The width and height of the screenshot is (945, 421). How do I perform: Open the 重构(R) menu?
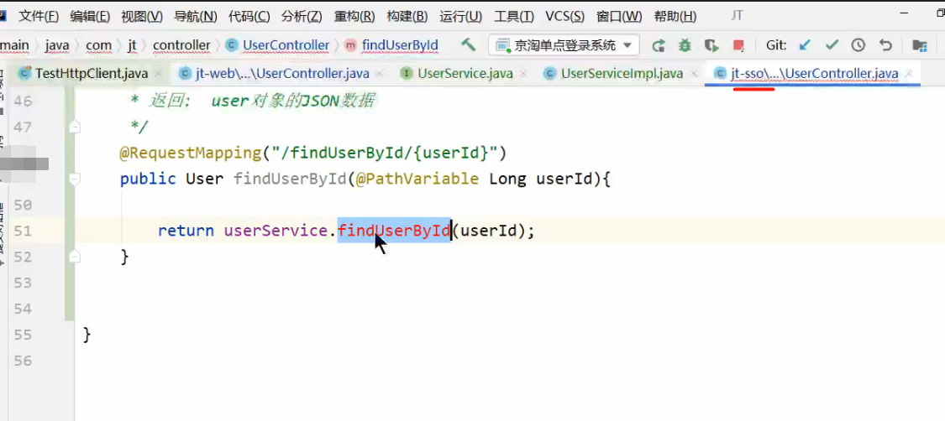354,16
